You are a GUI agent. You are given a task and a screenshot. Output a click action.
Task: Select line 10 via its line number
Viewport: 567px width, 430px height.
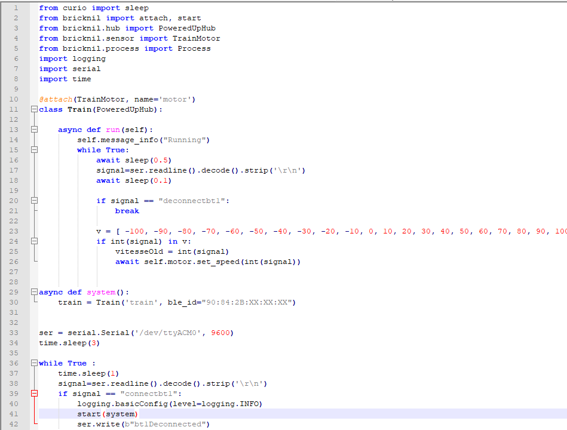tap(15, 99)
